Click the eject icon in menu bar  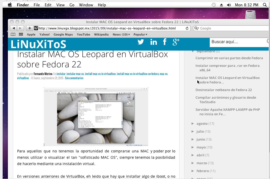tap(221, 5)
